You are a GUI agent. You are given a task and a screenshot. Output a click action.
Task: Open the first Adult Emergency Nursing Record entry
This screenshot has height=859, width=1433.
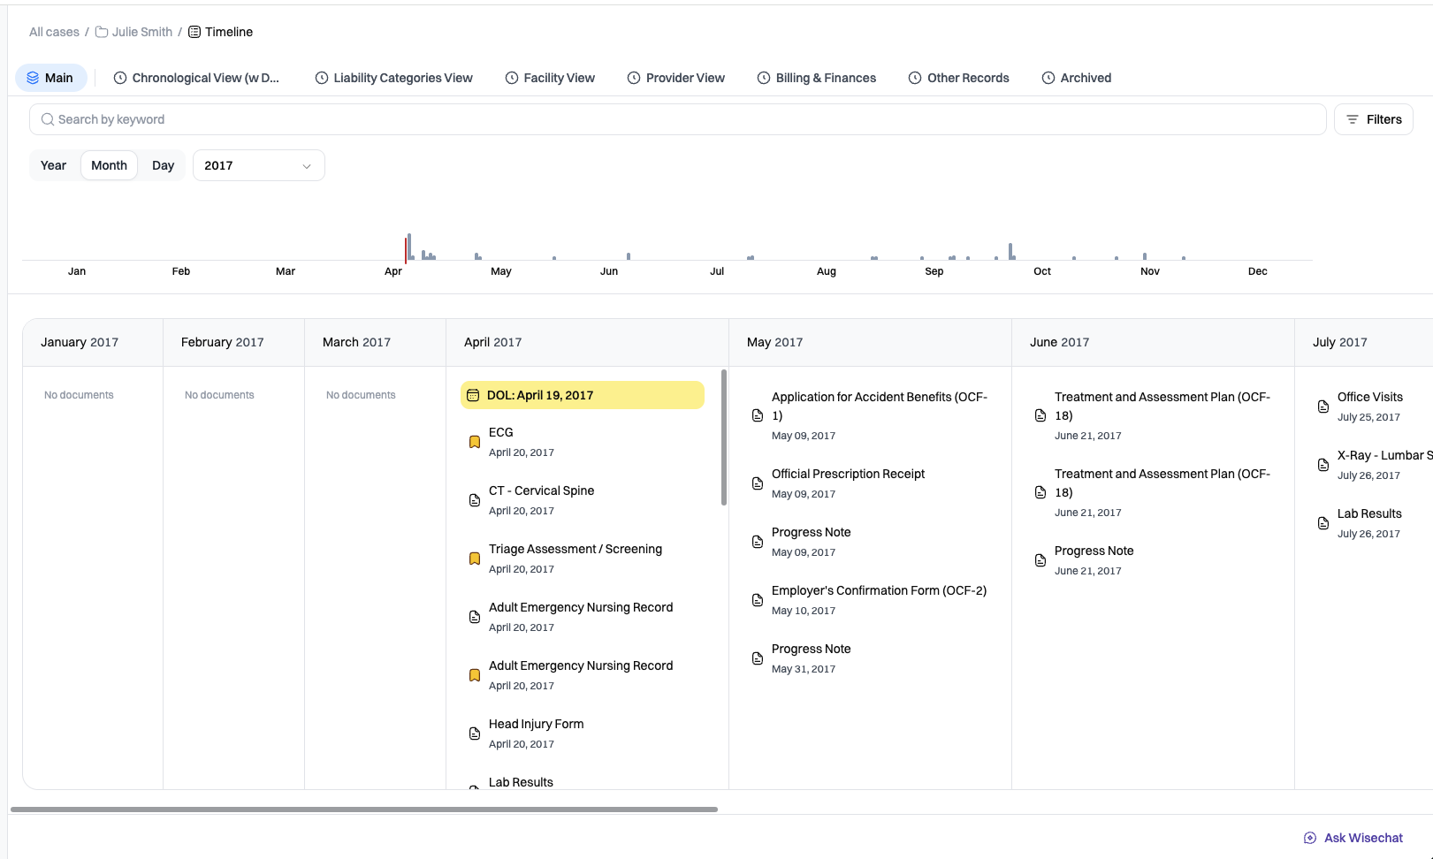(581, 616)
